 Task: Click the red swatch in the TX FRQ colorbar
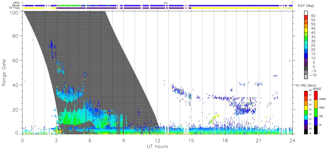tap(306, 93)
